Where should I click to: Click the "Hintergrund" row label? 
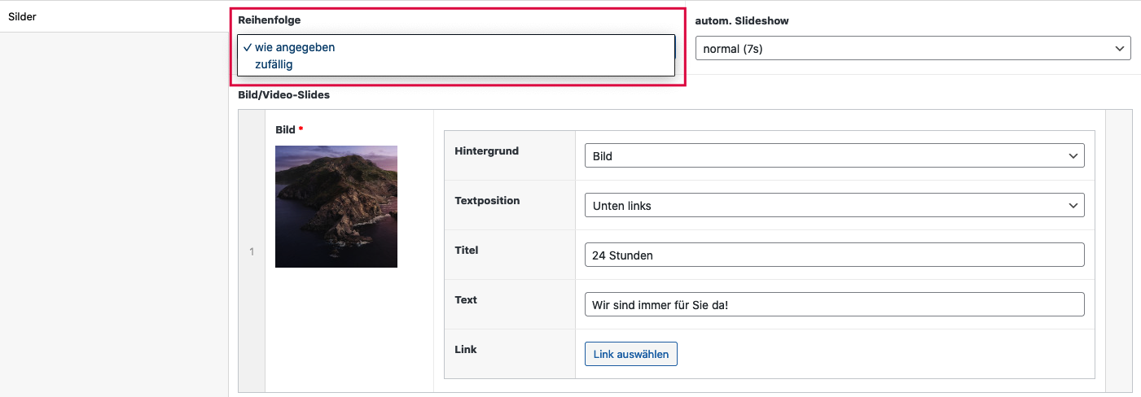pos(486,151)
